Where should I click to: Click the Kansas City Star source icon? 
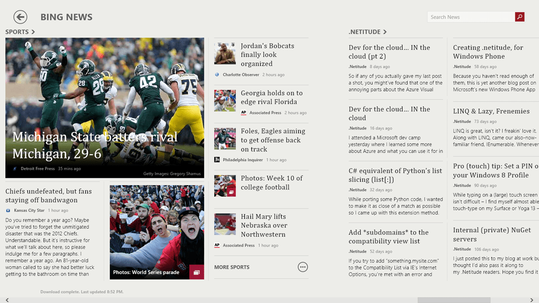coord(8,210)
